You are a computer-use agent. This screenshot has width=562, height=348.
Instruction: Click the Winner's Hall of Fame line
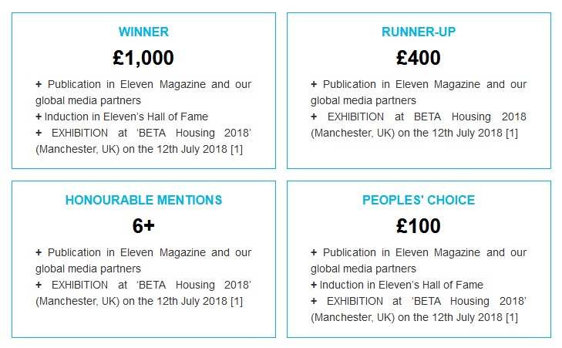(122, 117)
